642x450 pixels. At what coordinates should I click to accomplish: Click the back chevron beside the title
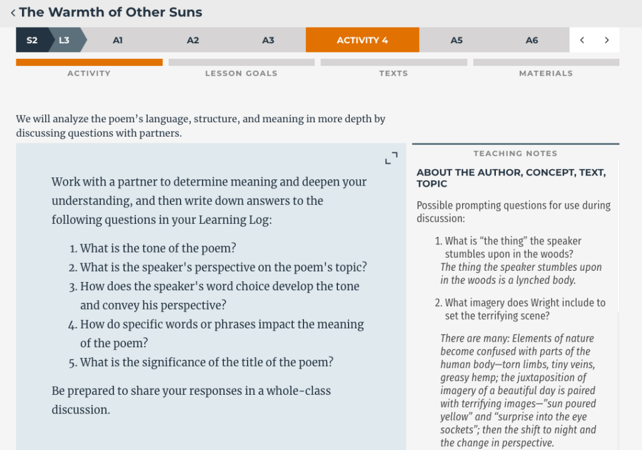click(x=13, y=13)
